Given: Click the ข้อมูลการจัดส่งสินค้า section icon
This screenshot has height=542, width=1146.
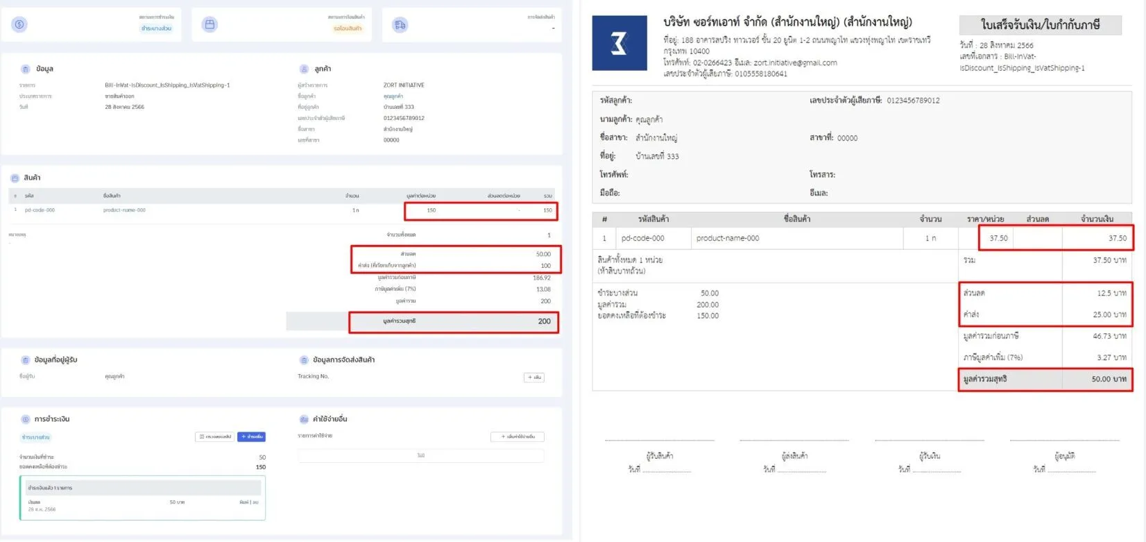Looking at the screenshot, I should coord(304,360).
